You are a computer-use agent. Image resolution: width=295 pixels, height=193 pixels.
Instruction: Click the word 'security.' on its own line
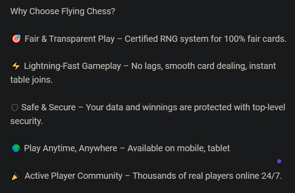[x=27, y=121]
